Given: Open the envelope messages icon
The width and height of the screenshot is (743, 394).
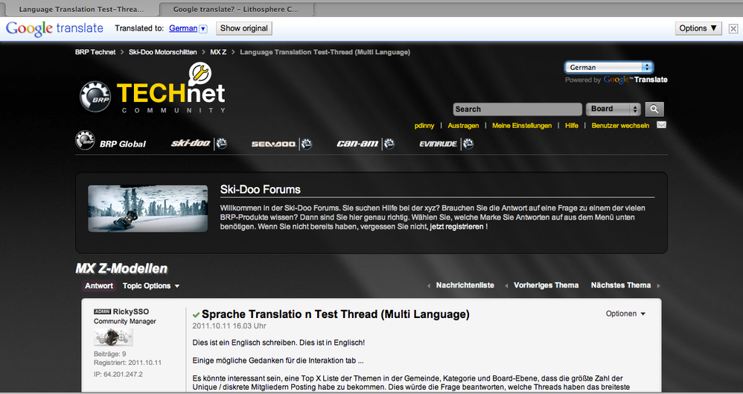Looking at the screenshot, I should pyautogui.click(x=662, y=125).
